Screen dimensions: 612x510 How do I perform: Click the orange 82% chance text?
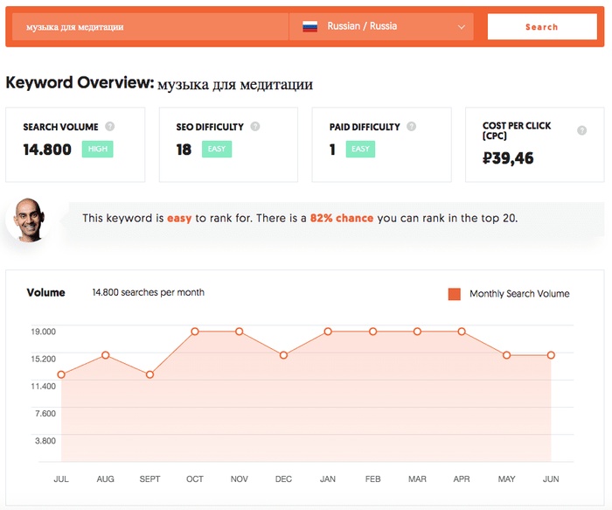[342, 218]
